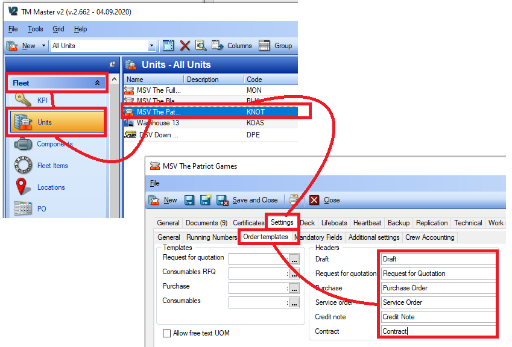Click the Contract header field
This screenshot has width=512, height=347.
(x=438, y=331)
